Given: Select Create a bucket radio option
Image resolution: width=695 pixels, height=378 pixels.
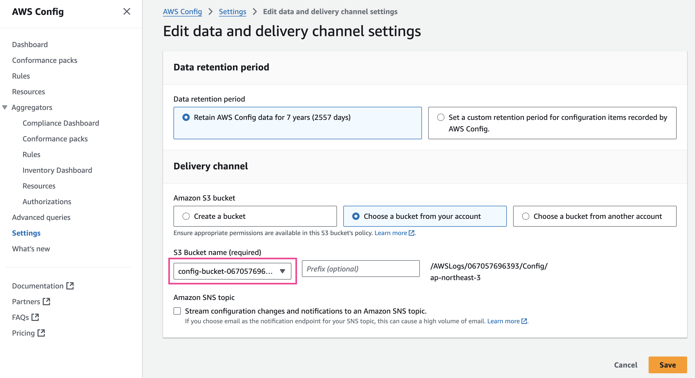Looking at the screenshot, I should pos(186,216).
